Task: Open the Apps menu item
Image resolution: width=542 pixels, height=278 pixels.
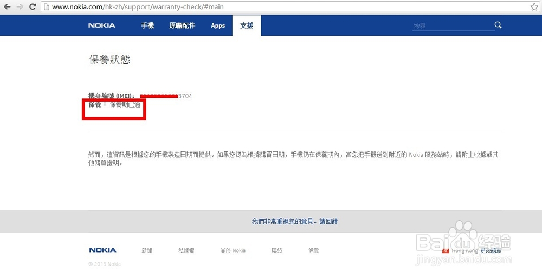Action: pyautogui.click(x=218, y=25)
